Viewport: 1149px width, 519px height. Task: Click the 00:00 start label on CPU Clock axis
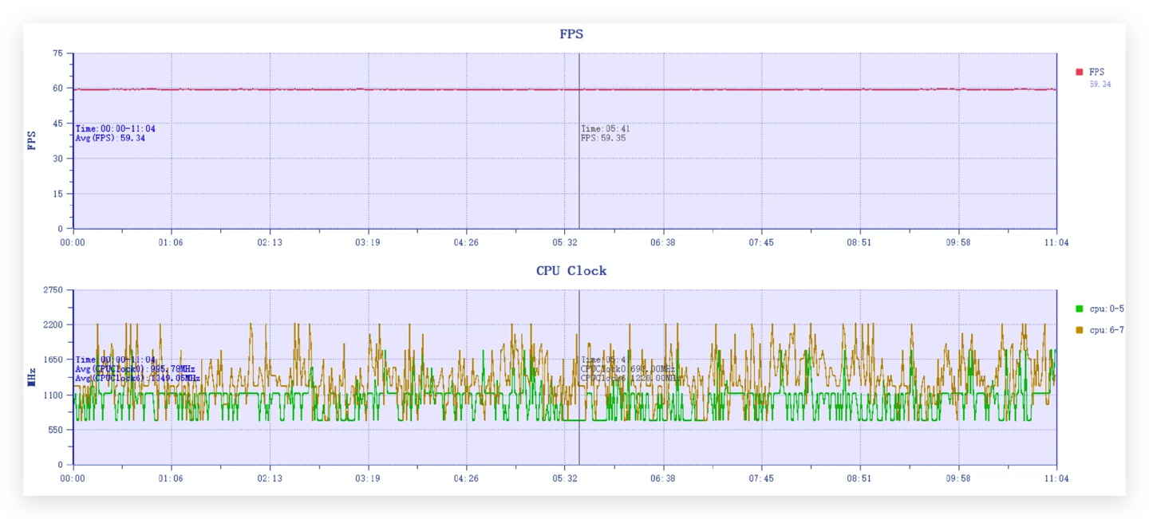(73, 478)
